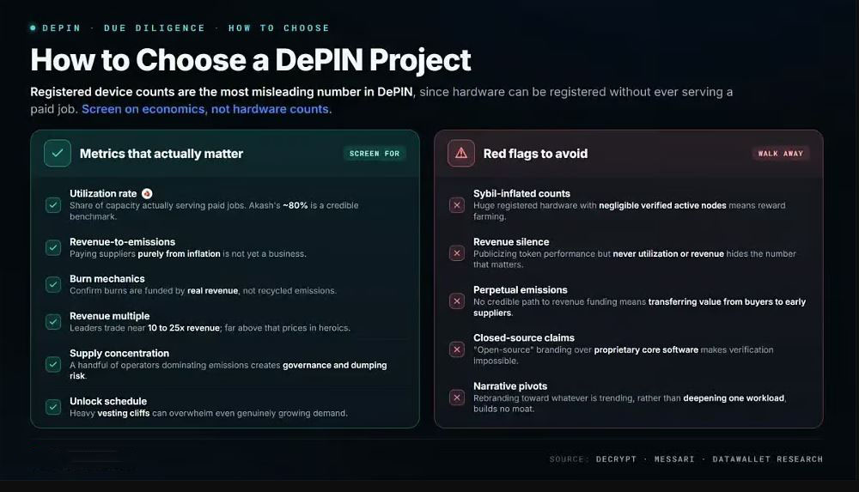
Task: Click the teal dot before DEPIN breadcrumb
Action: 34,28
